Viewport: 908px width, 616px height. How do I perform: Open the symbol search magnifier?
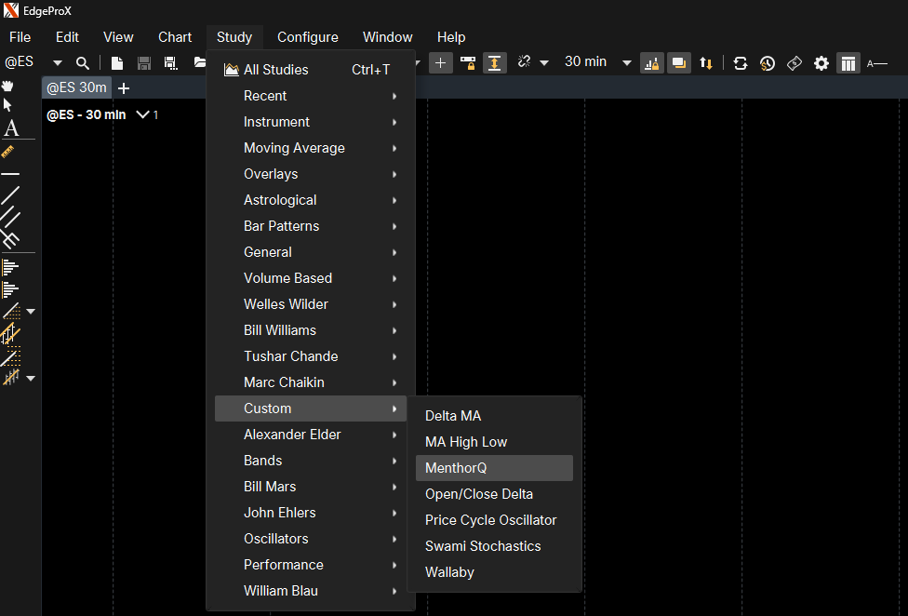(x=82, y=62)
